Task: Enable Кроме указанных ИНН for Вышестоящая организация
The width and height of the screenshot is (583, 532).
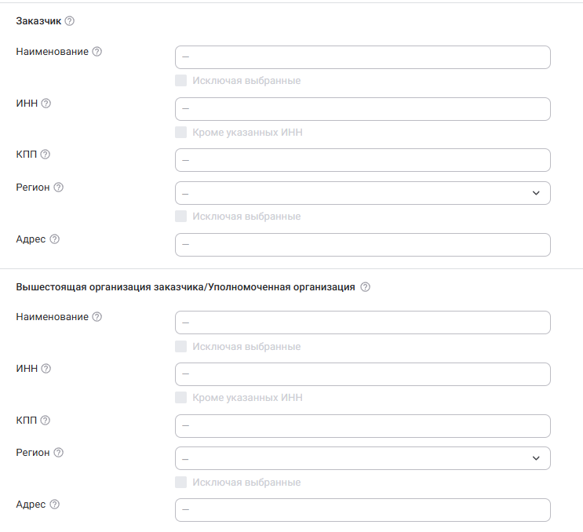Action: click(181, 398)
